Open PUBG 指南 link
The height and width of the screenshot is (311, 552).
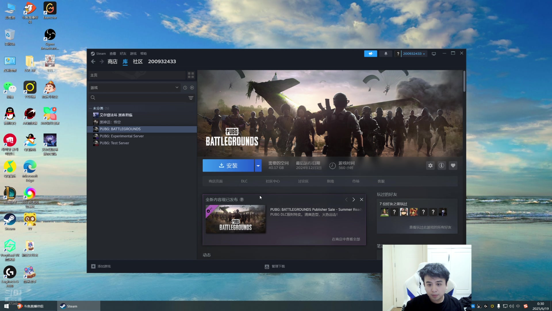pyautogui.click(x=330, y=181)
